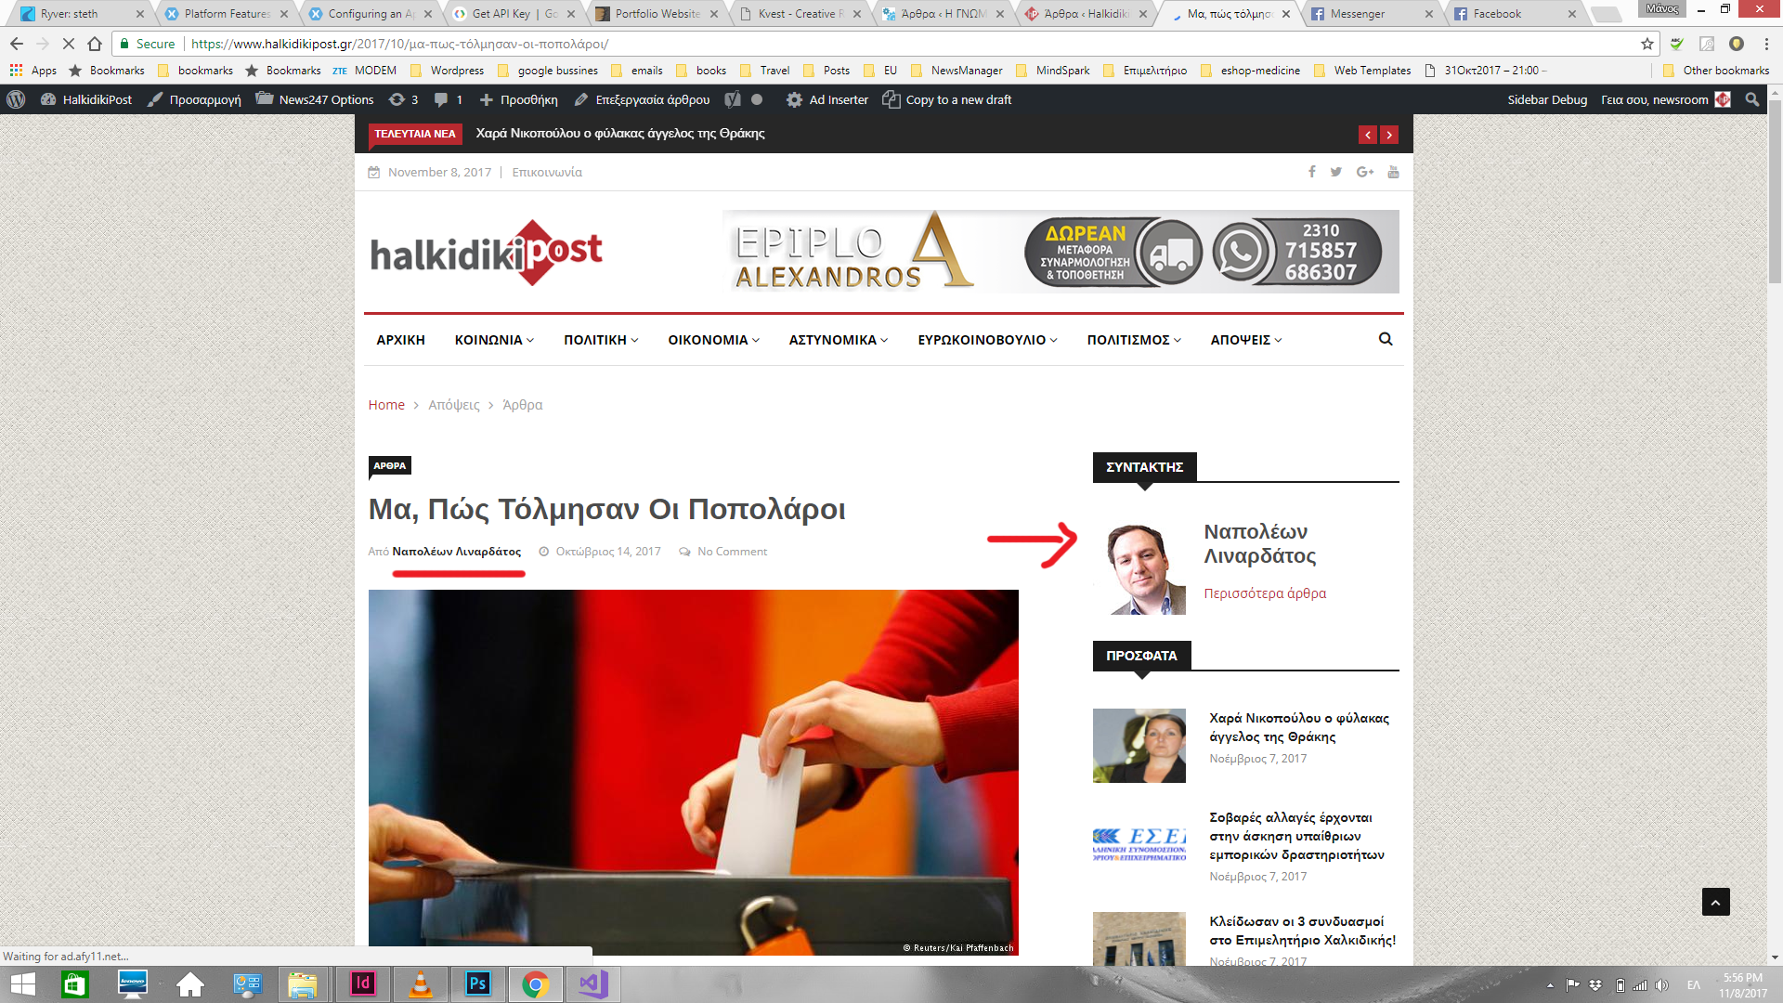
Task: Open the Twitter social icon in header
Action: click(1335, 172)
